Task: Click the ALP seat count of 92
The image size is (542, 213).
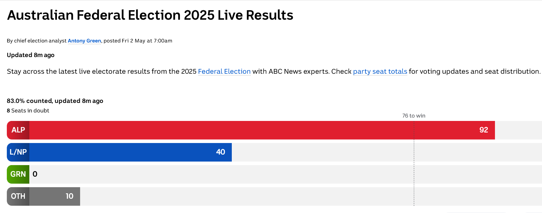Action: 483,130
